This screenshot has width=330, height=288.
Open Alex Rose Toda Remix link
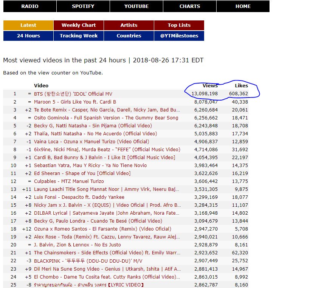point(107,237)
